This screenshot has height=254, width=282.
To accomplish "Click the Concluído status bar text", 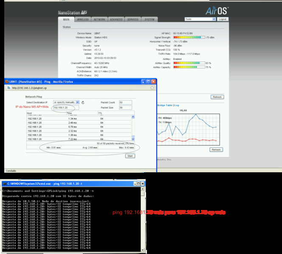I will [x=11, y=171].
